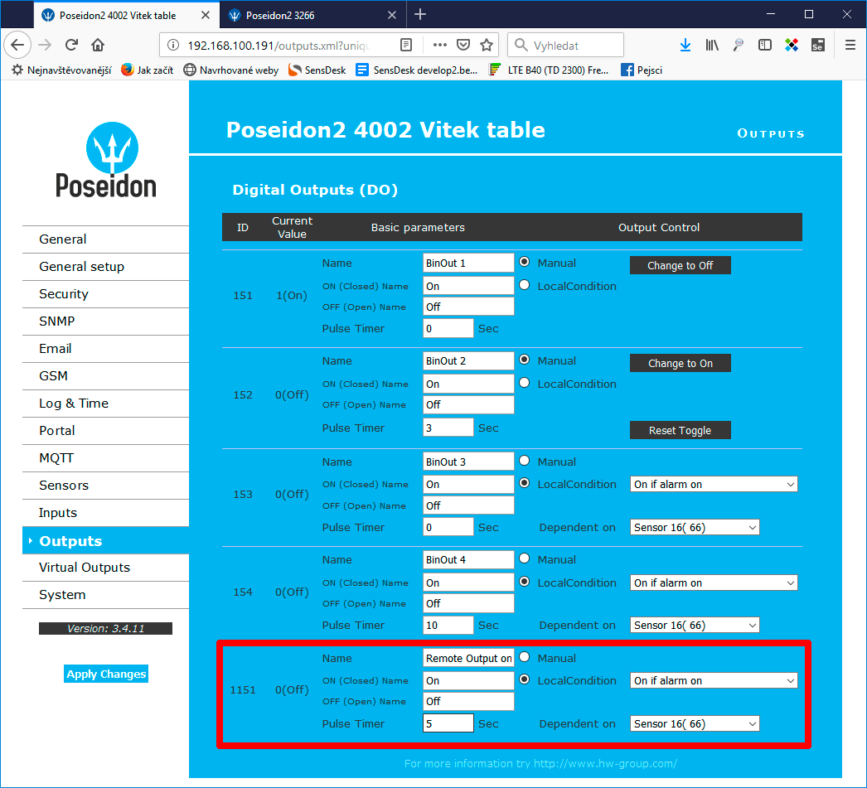Reload the page with the refresh icon

71,45
